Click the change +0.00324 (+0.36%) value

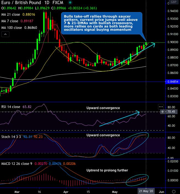[x=82, y=8]
